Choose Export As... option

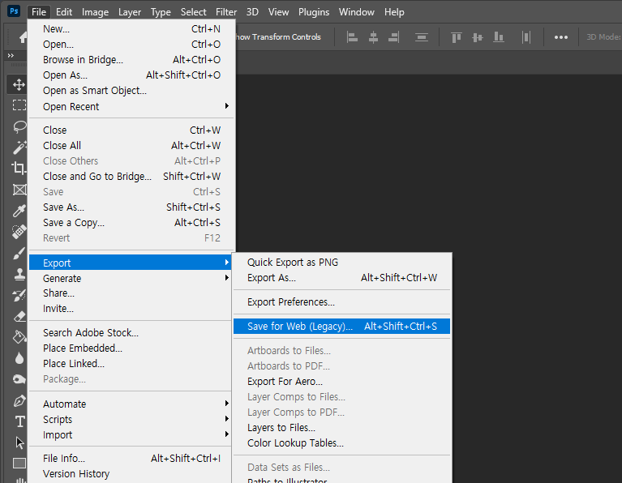tap(342, 278)
